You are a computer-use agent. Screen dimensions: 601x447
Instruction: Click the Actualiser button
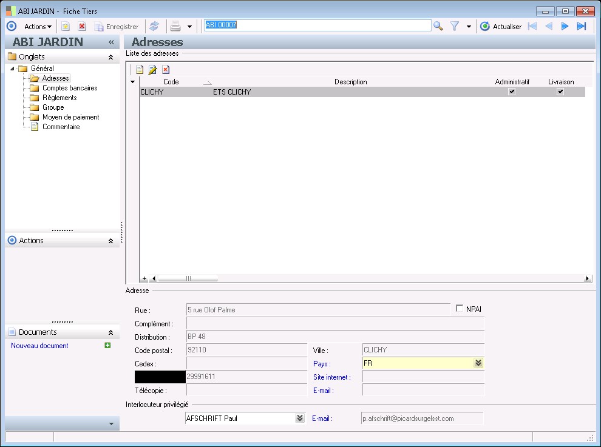pos(501,27)
